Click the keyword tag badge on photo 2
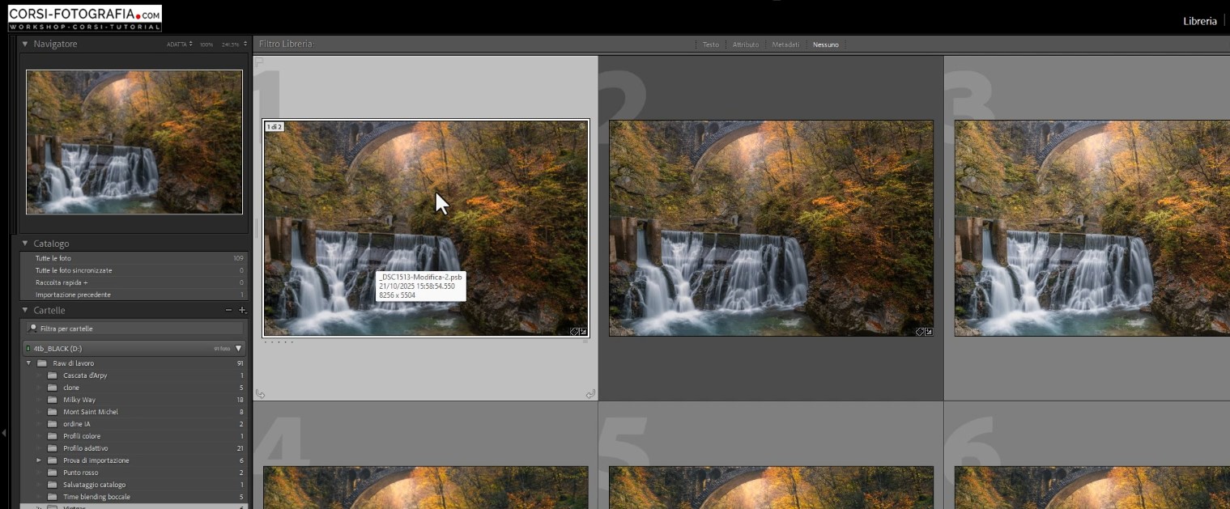Screen dimensions: 1230x509 click(921, 332)
